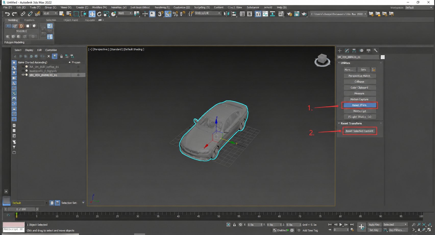This screenshot has height=235, width=435.
Task: Activate the Unlink Selection tool
Action: pyautogui.click(x=30, y=14)
